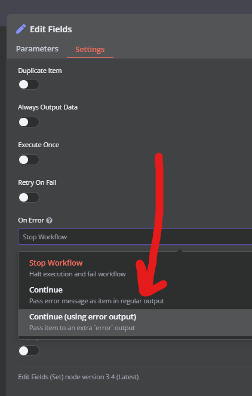The height and width of the screenshot is (396, 252).
Task: Select Continue (using error output) option
Action: (136, 322)
